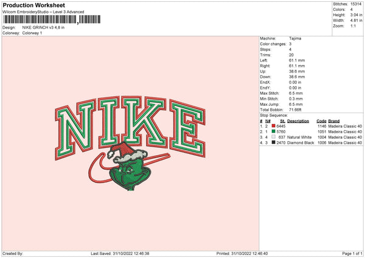Click the Min Stitch value '0.3 mm'
Screen dimensions: 365x258
coord(296,99)
